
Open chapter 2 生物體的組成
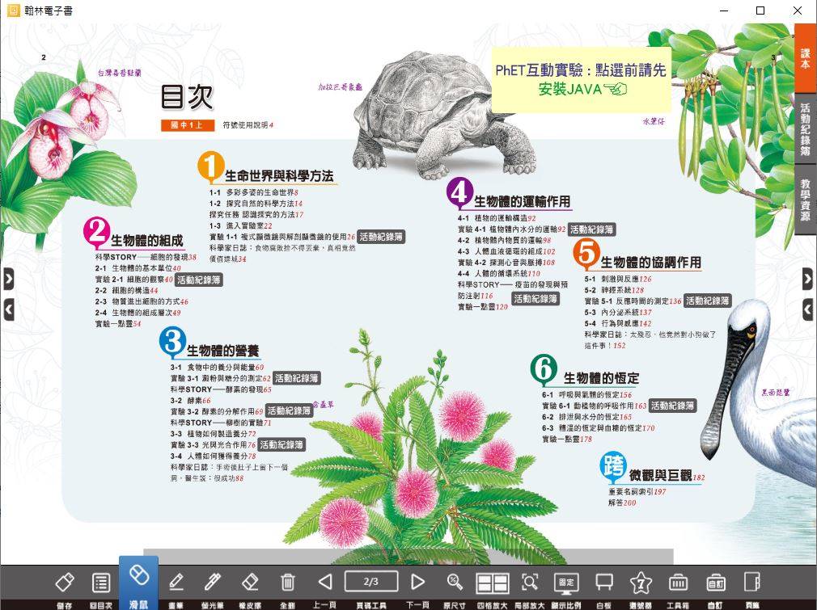click(x=147, y=241)
